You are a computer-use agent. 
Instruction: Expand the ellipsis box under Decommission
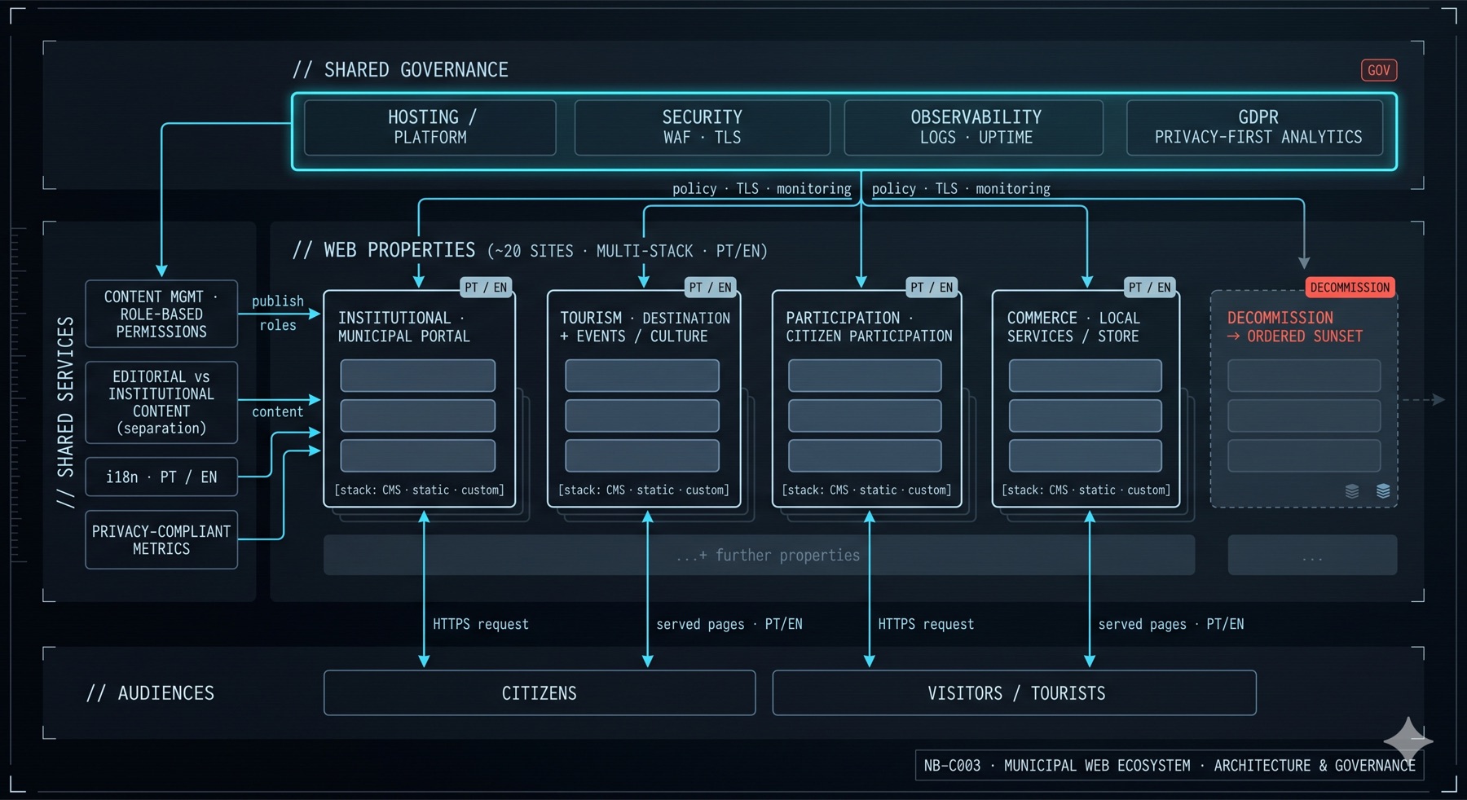pos(1313,555)
